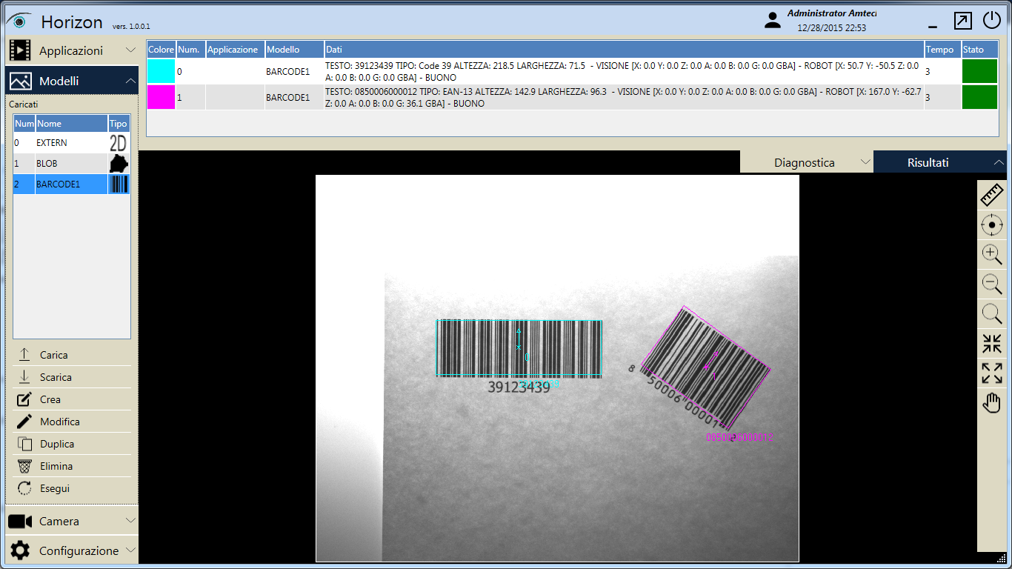The width and height of the screenshot is (1012, 569).
Task: Click the cyan Code 39 barcode in image
Action: [x=519, y=347]
